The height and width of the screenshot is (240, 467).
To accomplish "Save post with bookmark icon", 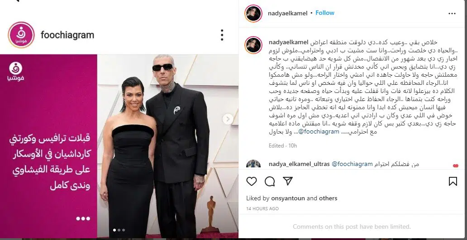I will 453,181.
